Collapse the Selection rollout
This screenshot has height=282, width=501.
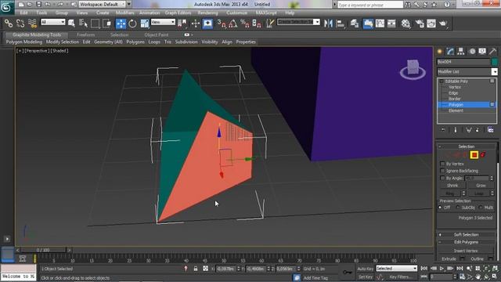click(467, 146)
